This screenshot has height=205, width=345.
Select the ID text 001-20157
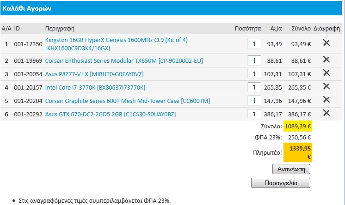point(28,87)
